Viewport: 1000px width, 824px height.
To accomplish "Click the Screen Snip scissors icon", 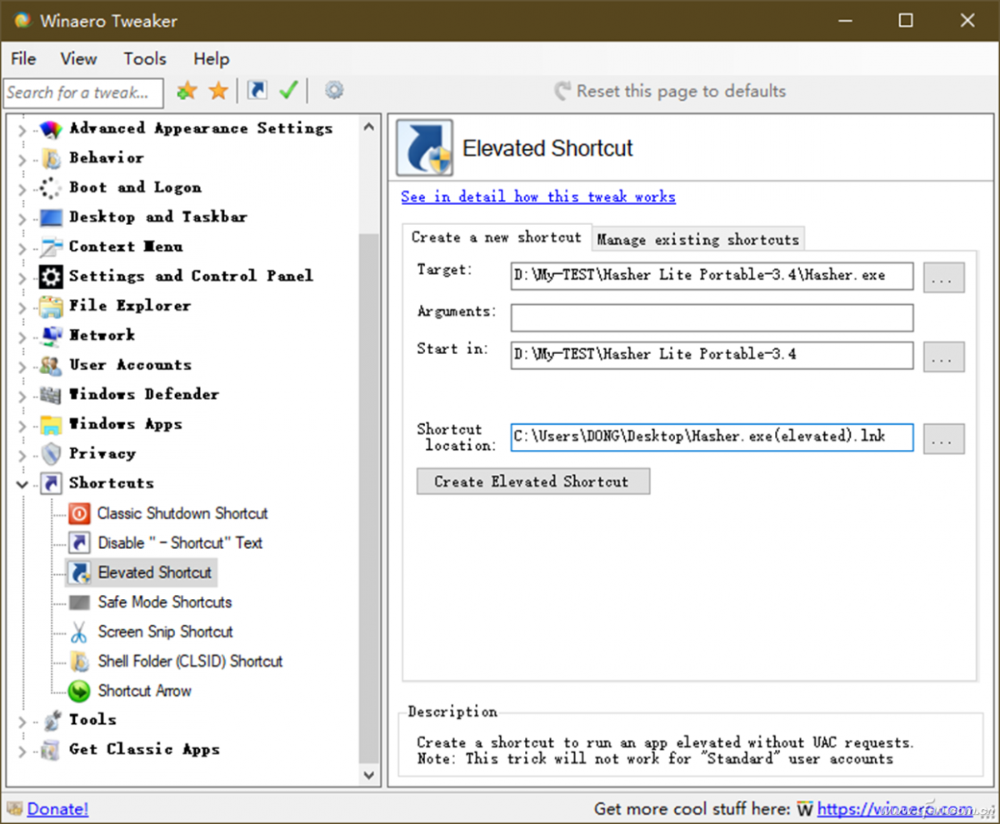I will [79, 632].
